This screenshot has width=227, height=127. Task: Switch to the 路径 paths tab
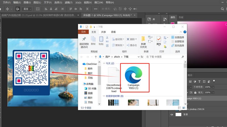coord(190,75)
